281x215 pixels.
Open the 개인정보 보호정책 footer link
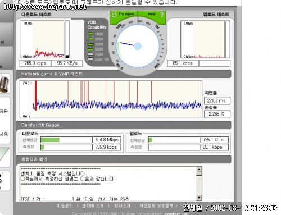point(156,206)
